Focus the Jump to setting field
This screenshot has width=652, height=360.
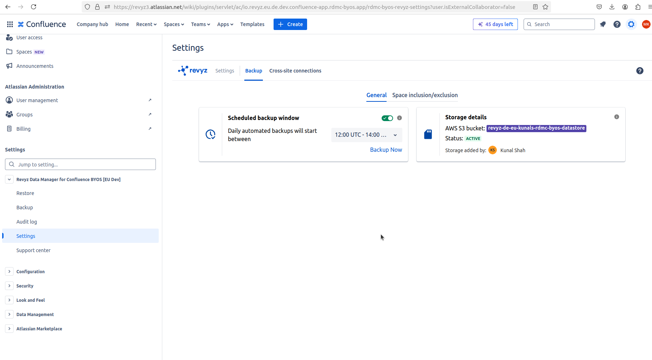(x=80, y=164)
